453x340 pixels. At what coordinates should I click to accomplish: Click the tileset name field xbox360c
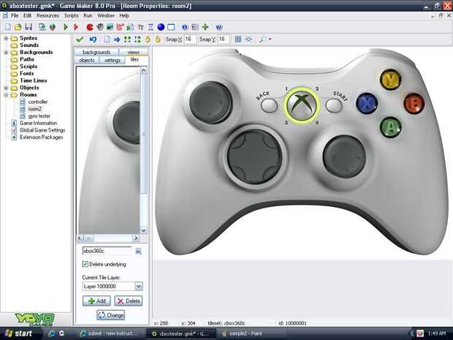click(x=107, y=251)
